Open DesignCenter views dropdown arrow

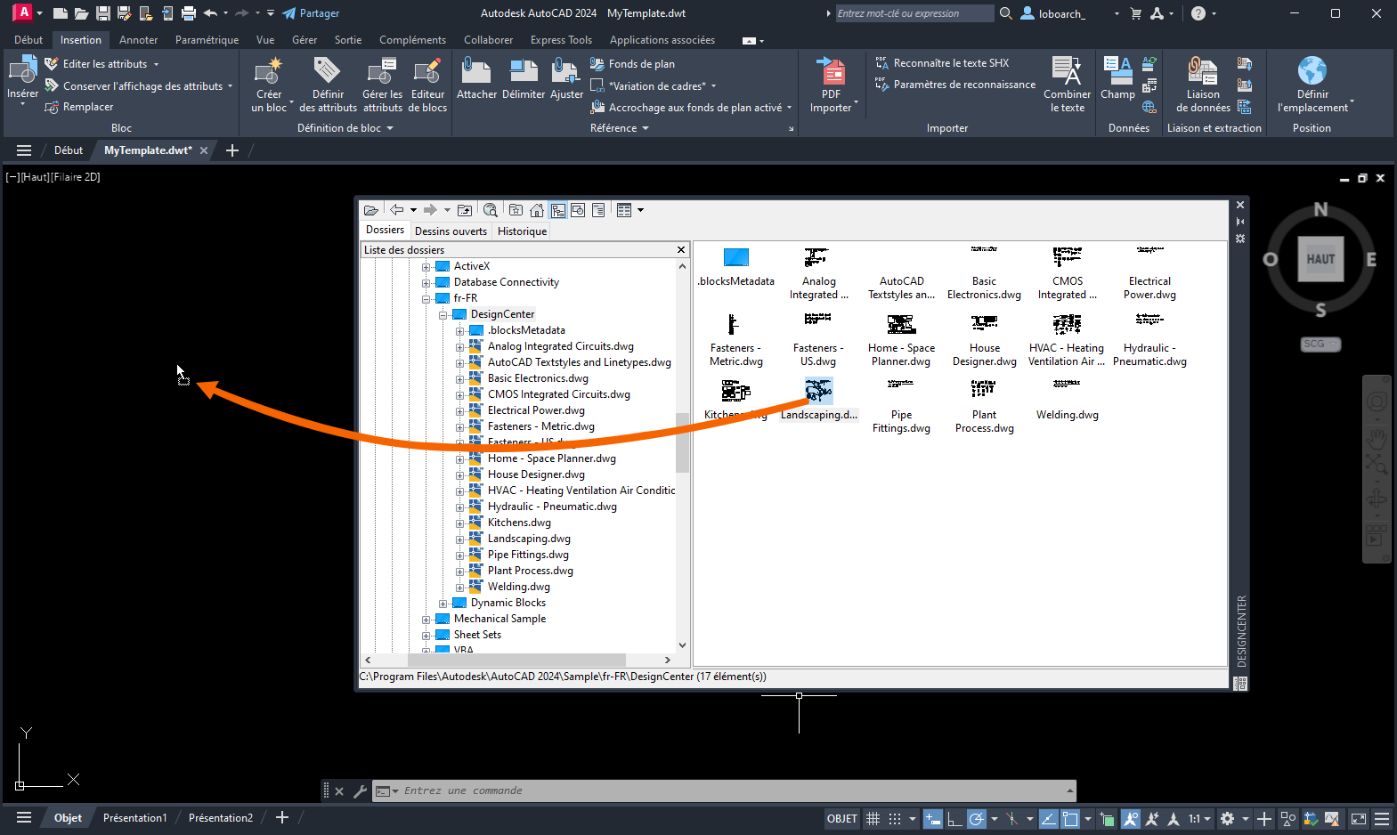click(640, 210)
